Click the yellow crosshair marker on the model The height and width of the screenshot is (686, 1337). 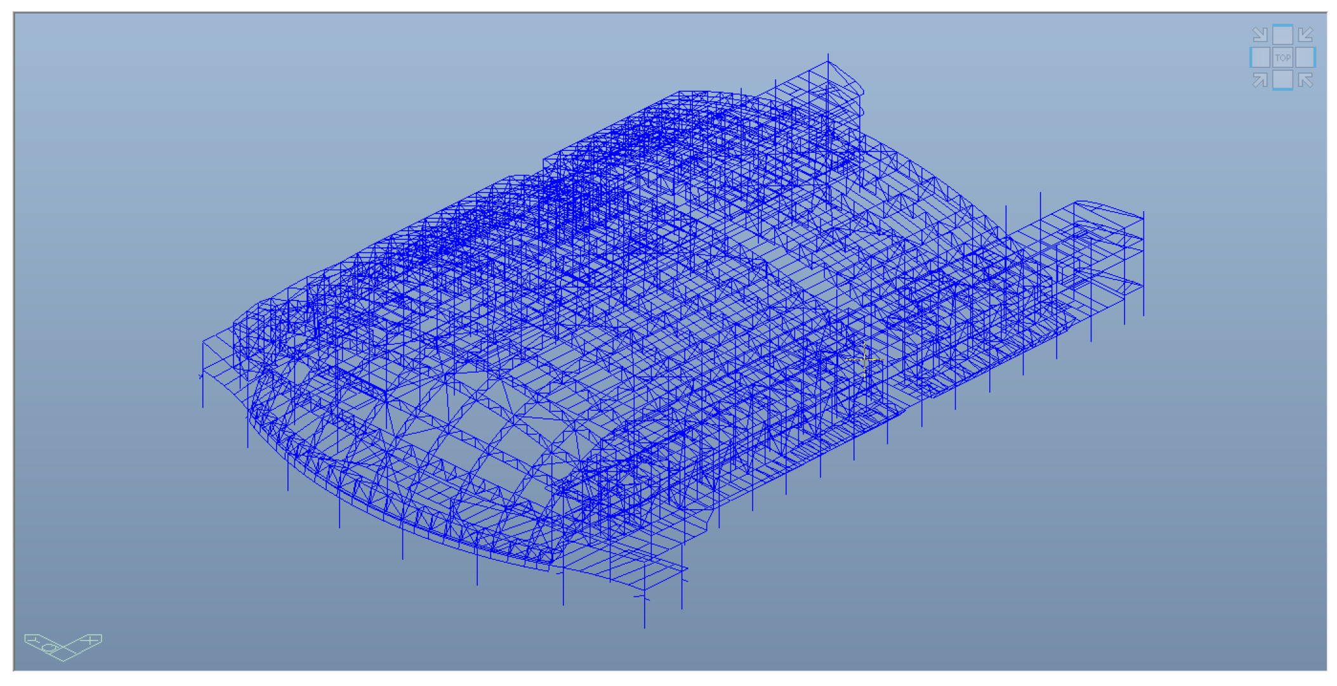[864, 359]
